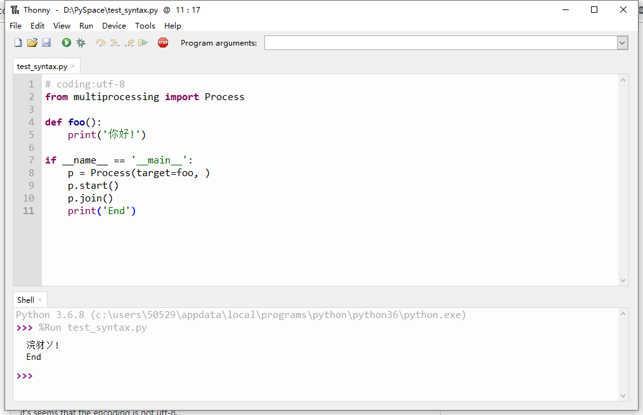This screenshot has height=415, width=643.
Task: Save the current script
Action: [46, 42]
